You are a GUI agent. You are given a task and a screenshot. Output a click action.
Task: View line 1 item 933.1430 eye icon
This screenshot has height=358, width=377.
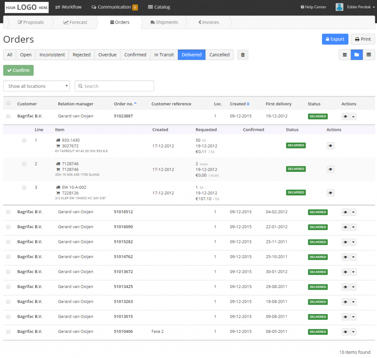pyautogui.click(x=330, y=146)
